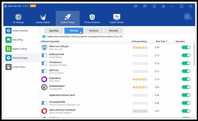Disable IgfxTray startup toggle

(x=186, y=71)
